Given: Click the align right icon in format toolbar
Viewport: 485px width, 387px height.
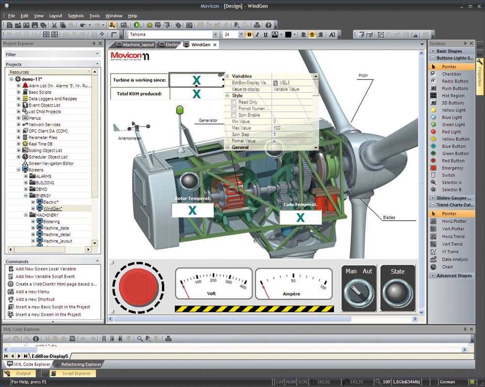Looking at the screenshot, I should tap(321, 34).
